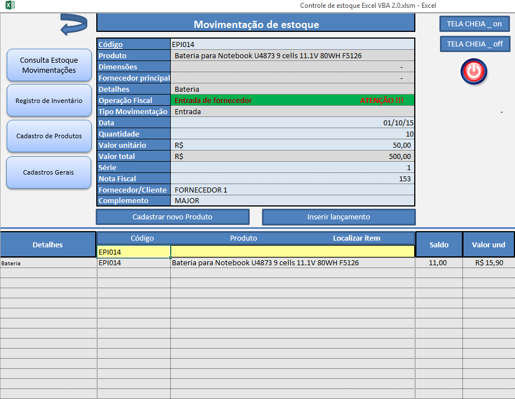Viewport: 515px width, 399px height.
Task: Click the Valor unitário row label
Action: 134,145
